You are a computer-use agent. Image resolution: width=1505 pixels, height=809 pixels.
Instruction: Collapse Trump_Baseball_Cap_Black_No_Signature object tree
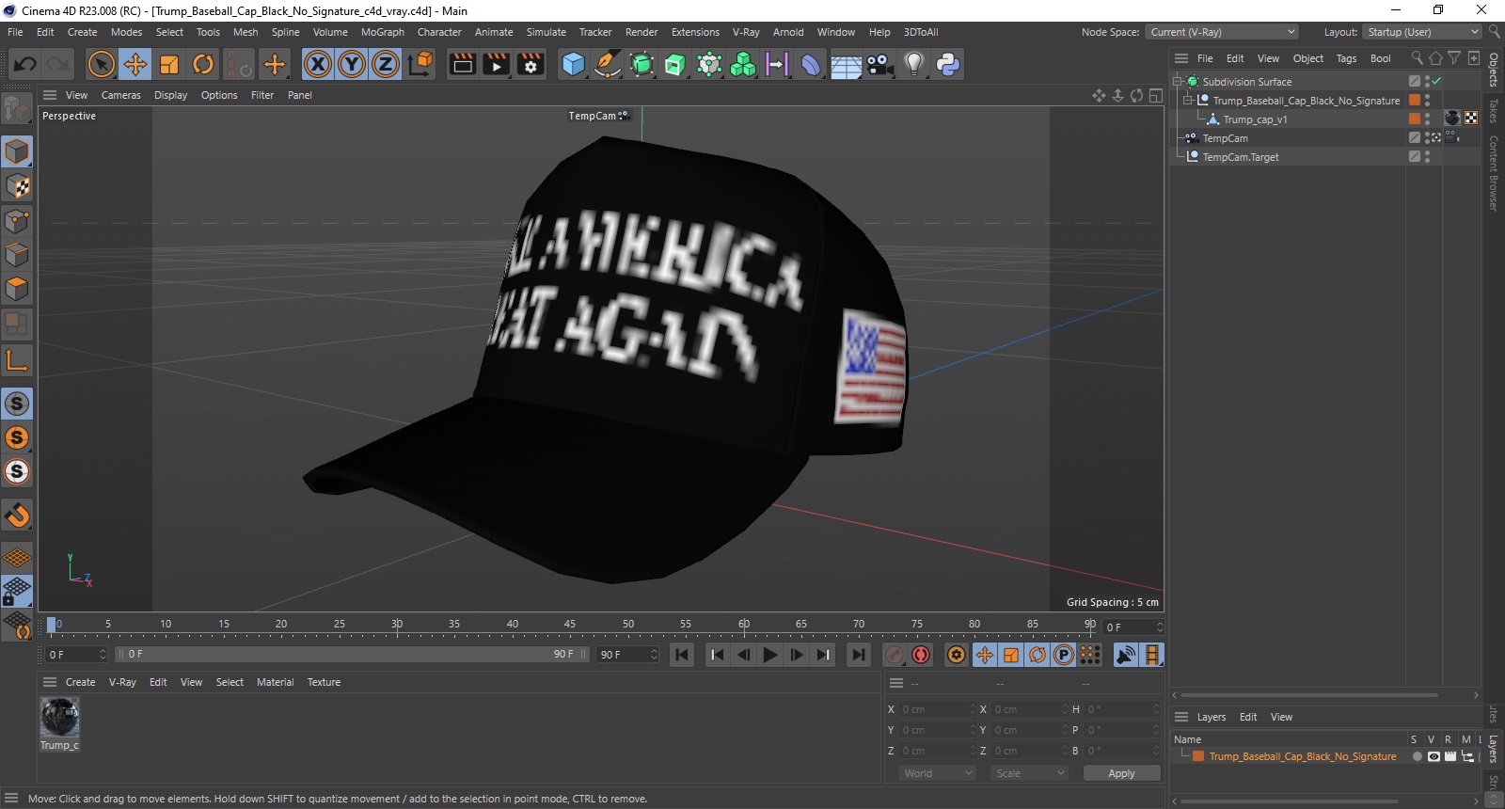pos(1188,101)
